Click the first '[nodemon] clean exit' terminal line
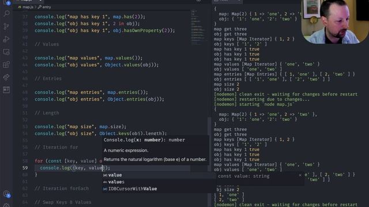 point(285,94)
